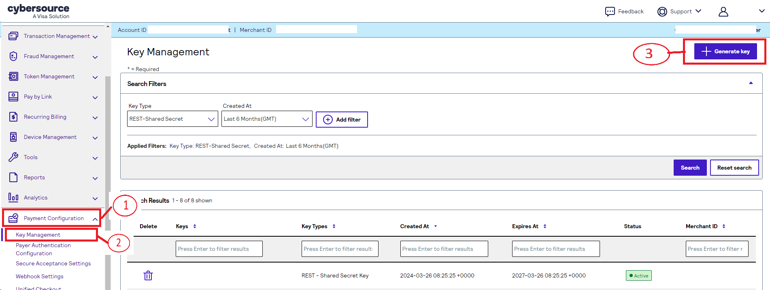This screenshot has width=770, height=290.
Task: Sort results by Keys column arrows
Action: [195, 226]
